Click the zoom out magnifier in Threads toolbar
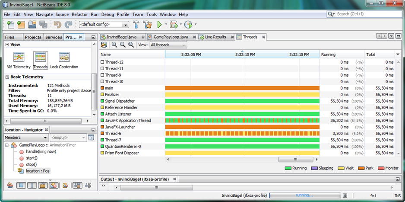The height and width of the screenshot is (202, 405). tap(123, 45)
